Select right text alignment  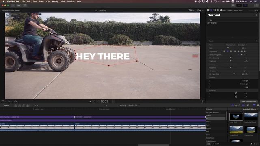(231, 52)
